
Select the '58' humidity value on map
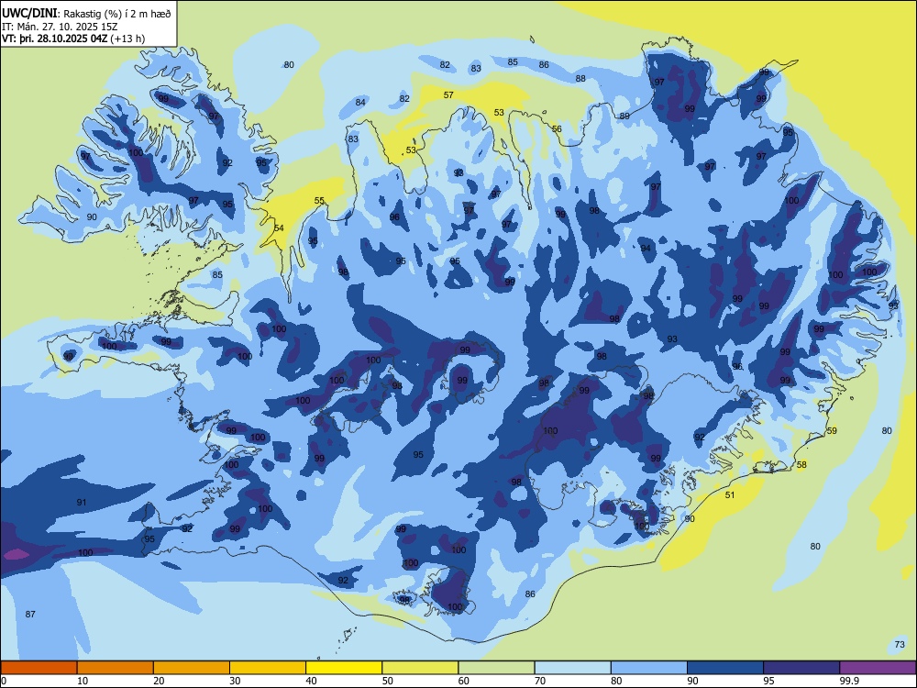pos(801,464)
